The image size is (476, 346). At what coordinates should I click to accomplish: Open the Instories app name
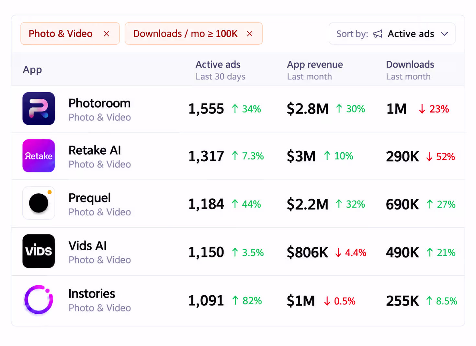(x=92, y=294)
